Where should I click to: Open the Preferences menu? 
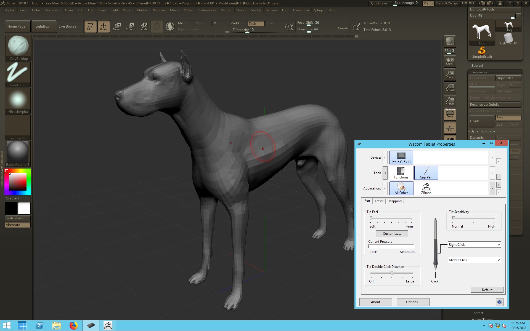(x=207, y=10)
